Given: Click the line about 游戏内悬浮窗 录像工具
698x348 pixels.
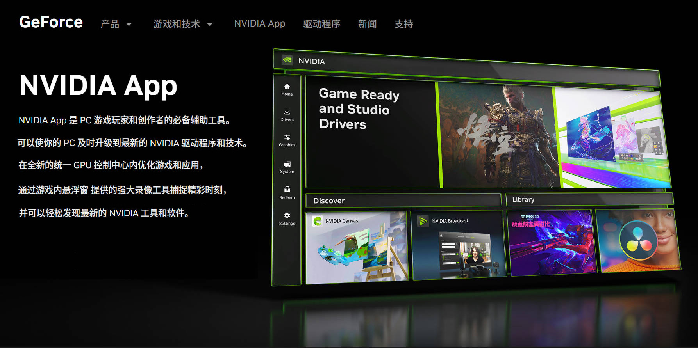Looking at the screenshot, I should point(123,190).
